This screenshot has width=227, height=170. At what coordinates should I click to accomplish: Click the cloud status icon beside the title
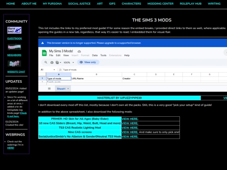click(79, 51)
